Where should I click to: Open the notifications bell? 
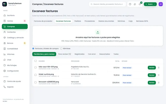140,4
